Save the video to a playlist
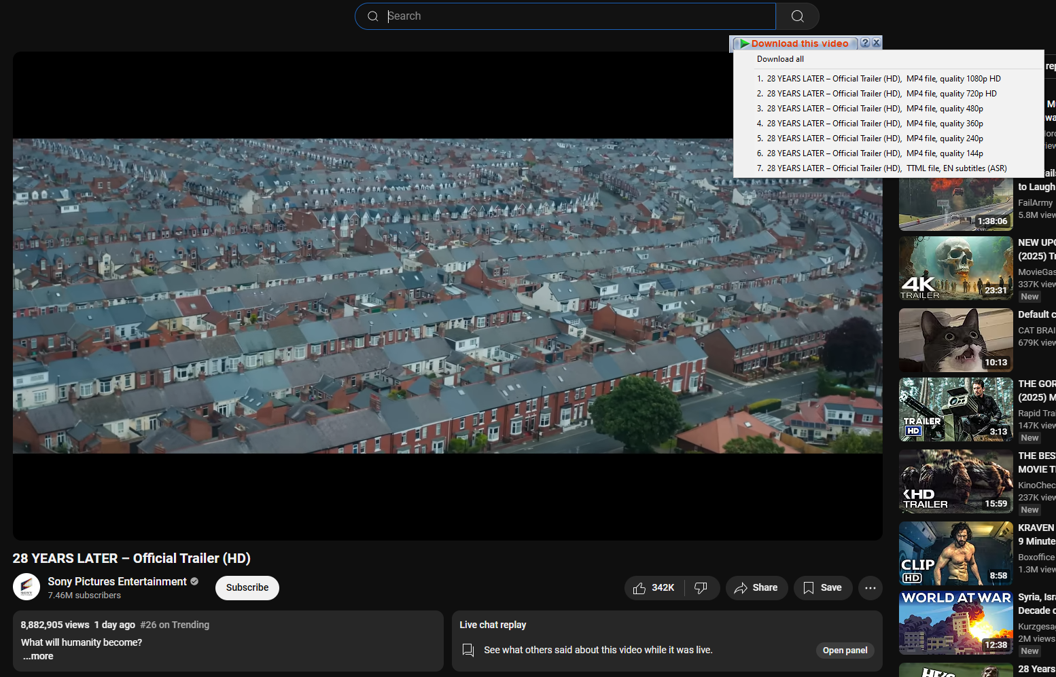 [x=823, y=588]
